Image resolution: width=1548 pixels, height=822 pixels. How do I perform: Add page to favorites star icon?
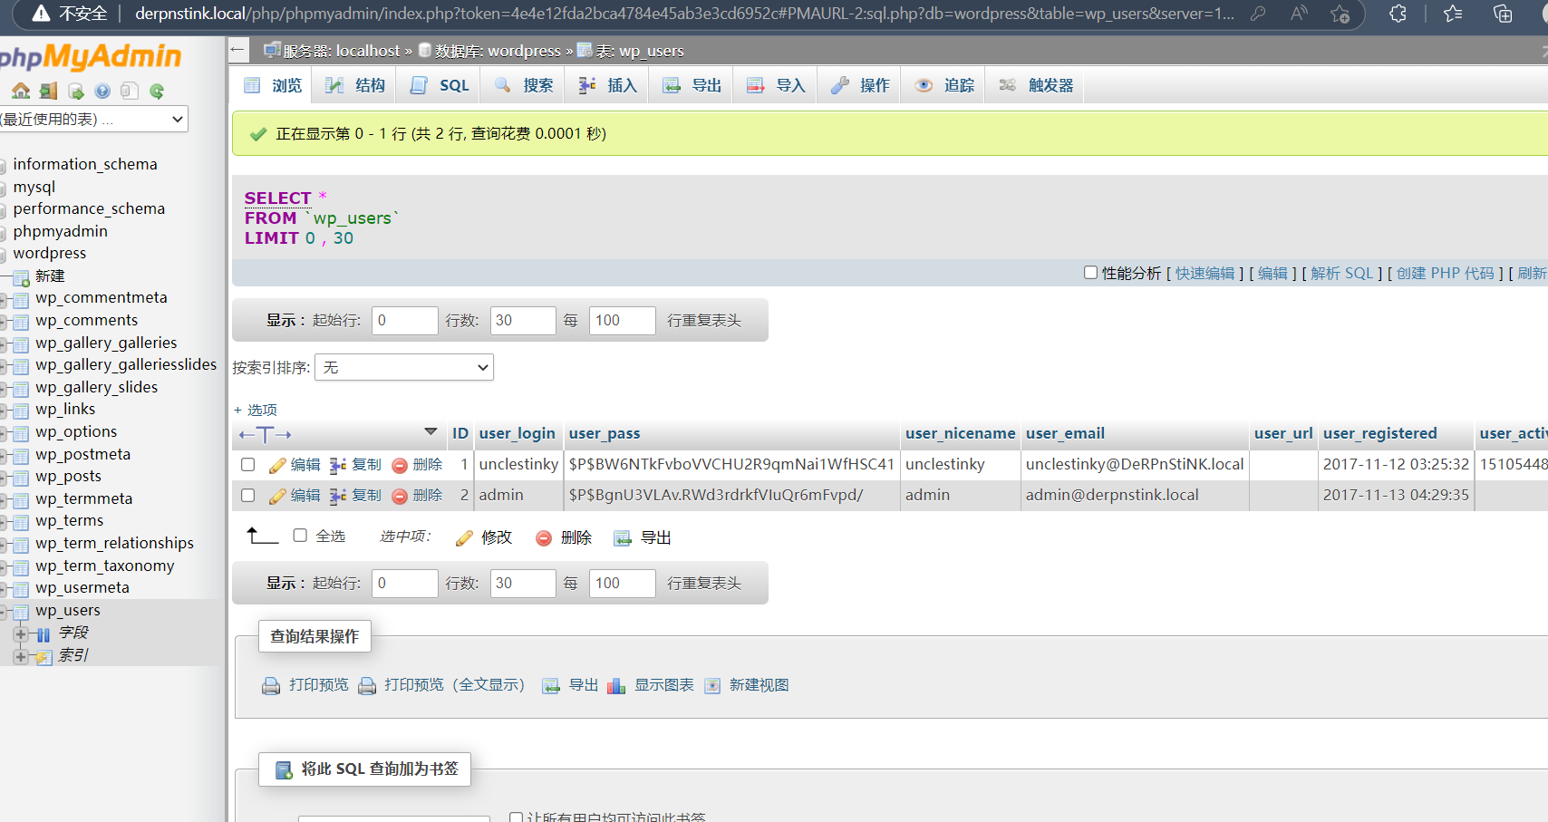(x=1340, y=14)
